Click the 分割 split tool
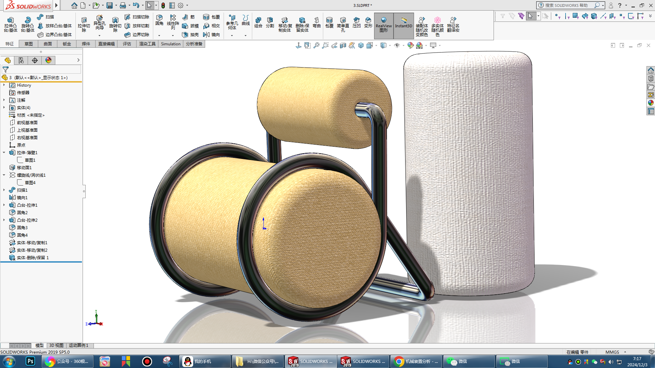 click(270, 23)
